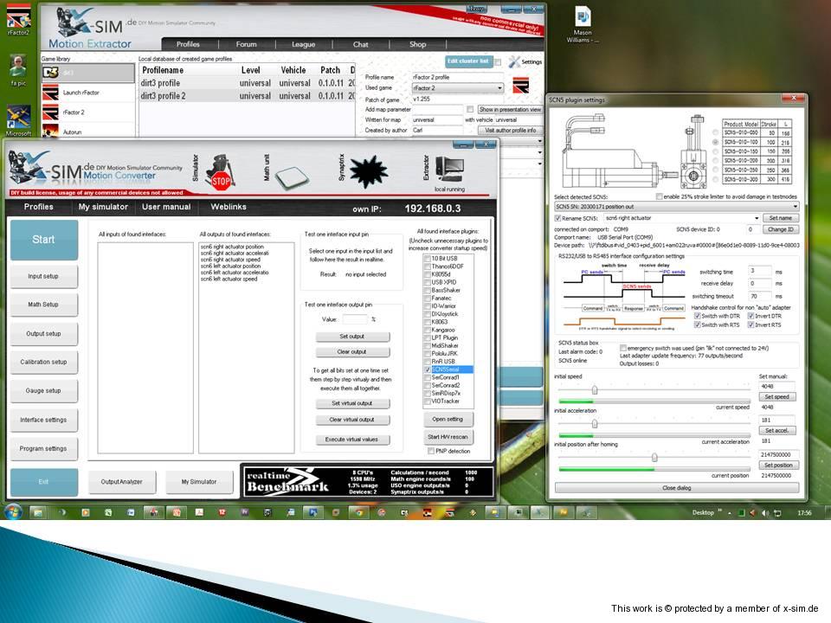This screenshot has width=831, height=623.
Task: Enable PNP detection checkbox
Action: pos(430,451)
